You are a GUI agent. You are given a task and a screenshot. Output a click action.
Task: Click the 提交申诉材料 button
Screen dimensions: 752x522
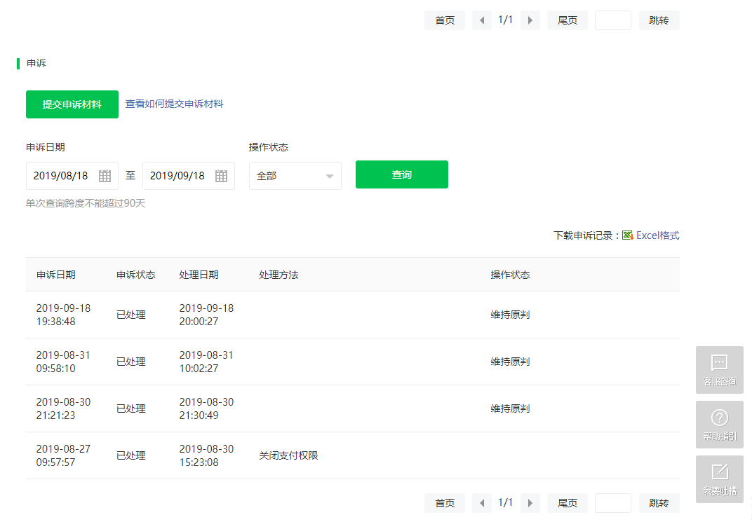(72, 104)
